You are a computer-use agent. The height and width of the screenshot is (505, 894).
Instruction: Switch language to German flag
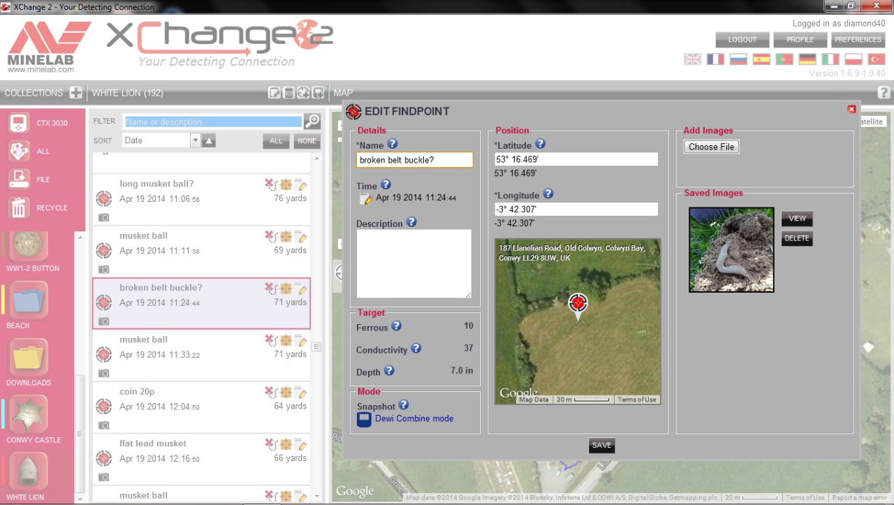click(807, 59)
